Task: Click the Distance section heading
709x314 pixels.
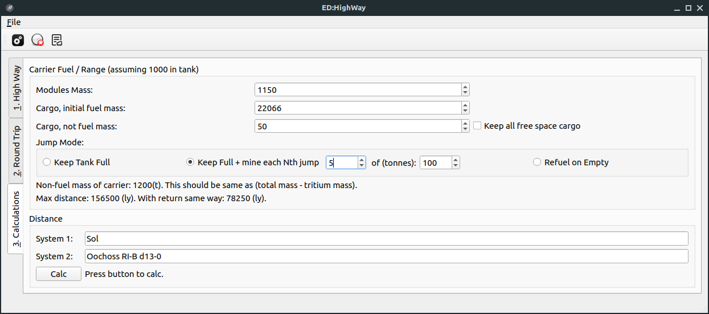Action: 46,219
